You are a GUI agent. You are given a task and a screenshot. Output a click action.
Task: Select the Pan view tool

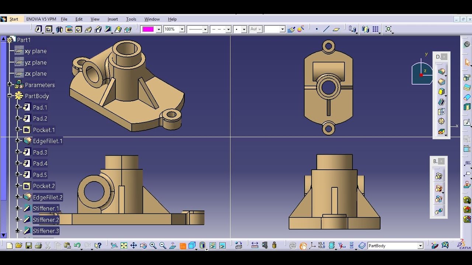pyautogui.click(x=133, y=245)
